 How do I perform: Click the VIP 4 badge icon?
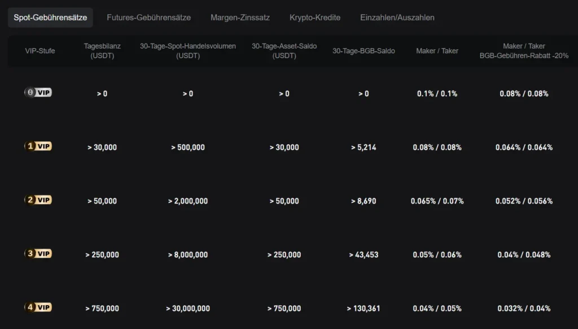[x=38, y=307]
